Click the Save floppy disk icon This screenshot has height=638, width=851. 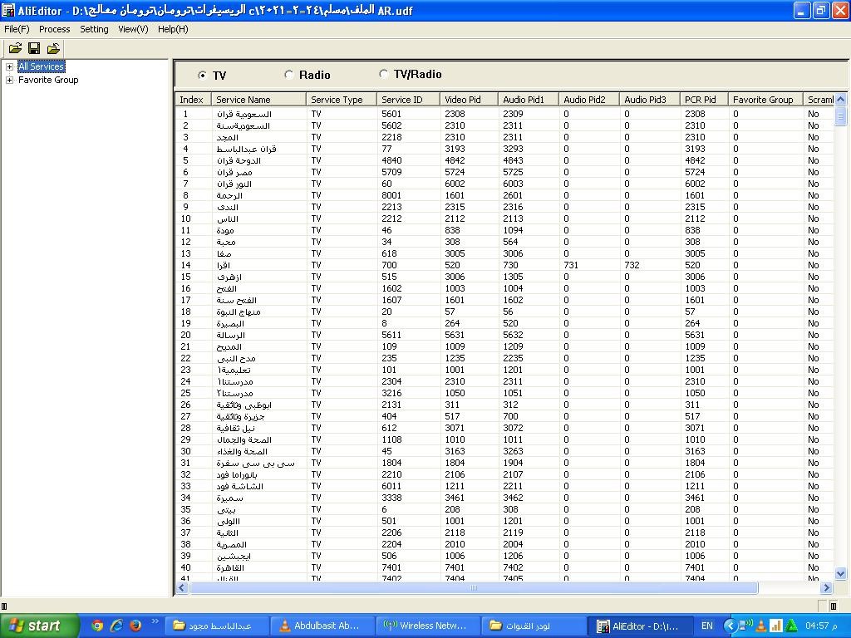pos(34,49)
